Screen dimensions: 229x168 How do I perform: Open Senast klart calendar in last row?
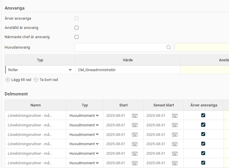click(175, 163)
